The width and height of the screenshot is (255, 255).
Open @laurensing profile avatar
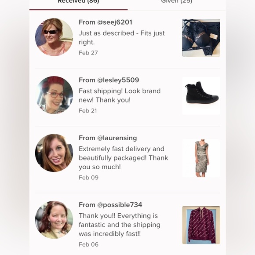pos(54,153)
